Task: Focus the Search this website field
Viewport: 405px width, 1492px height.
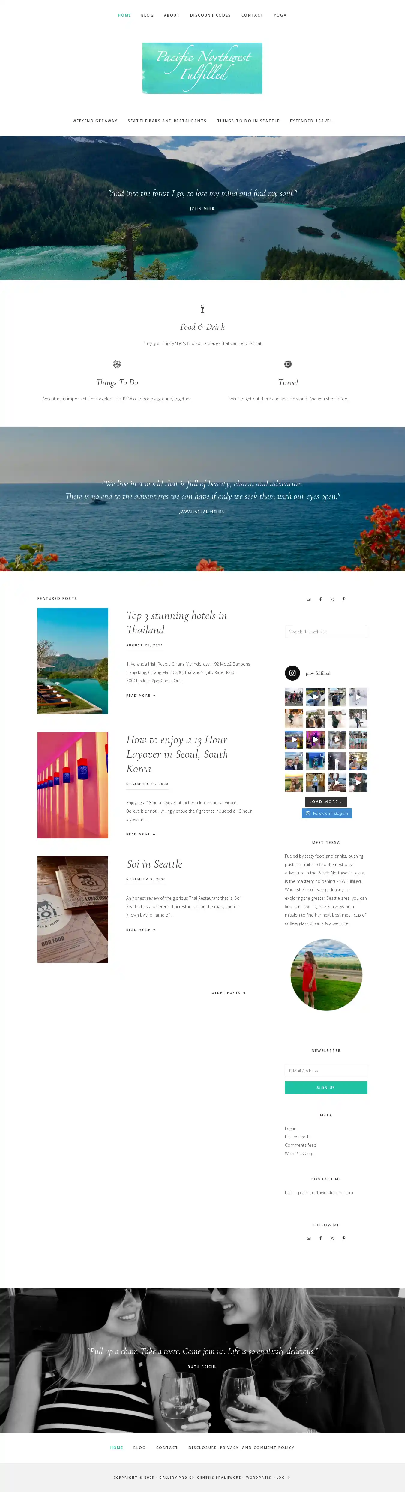Action: [326, 632]
